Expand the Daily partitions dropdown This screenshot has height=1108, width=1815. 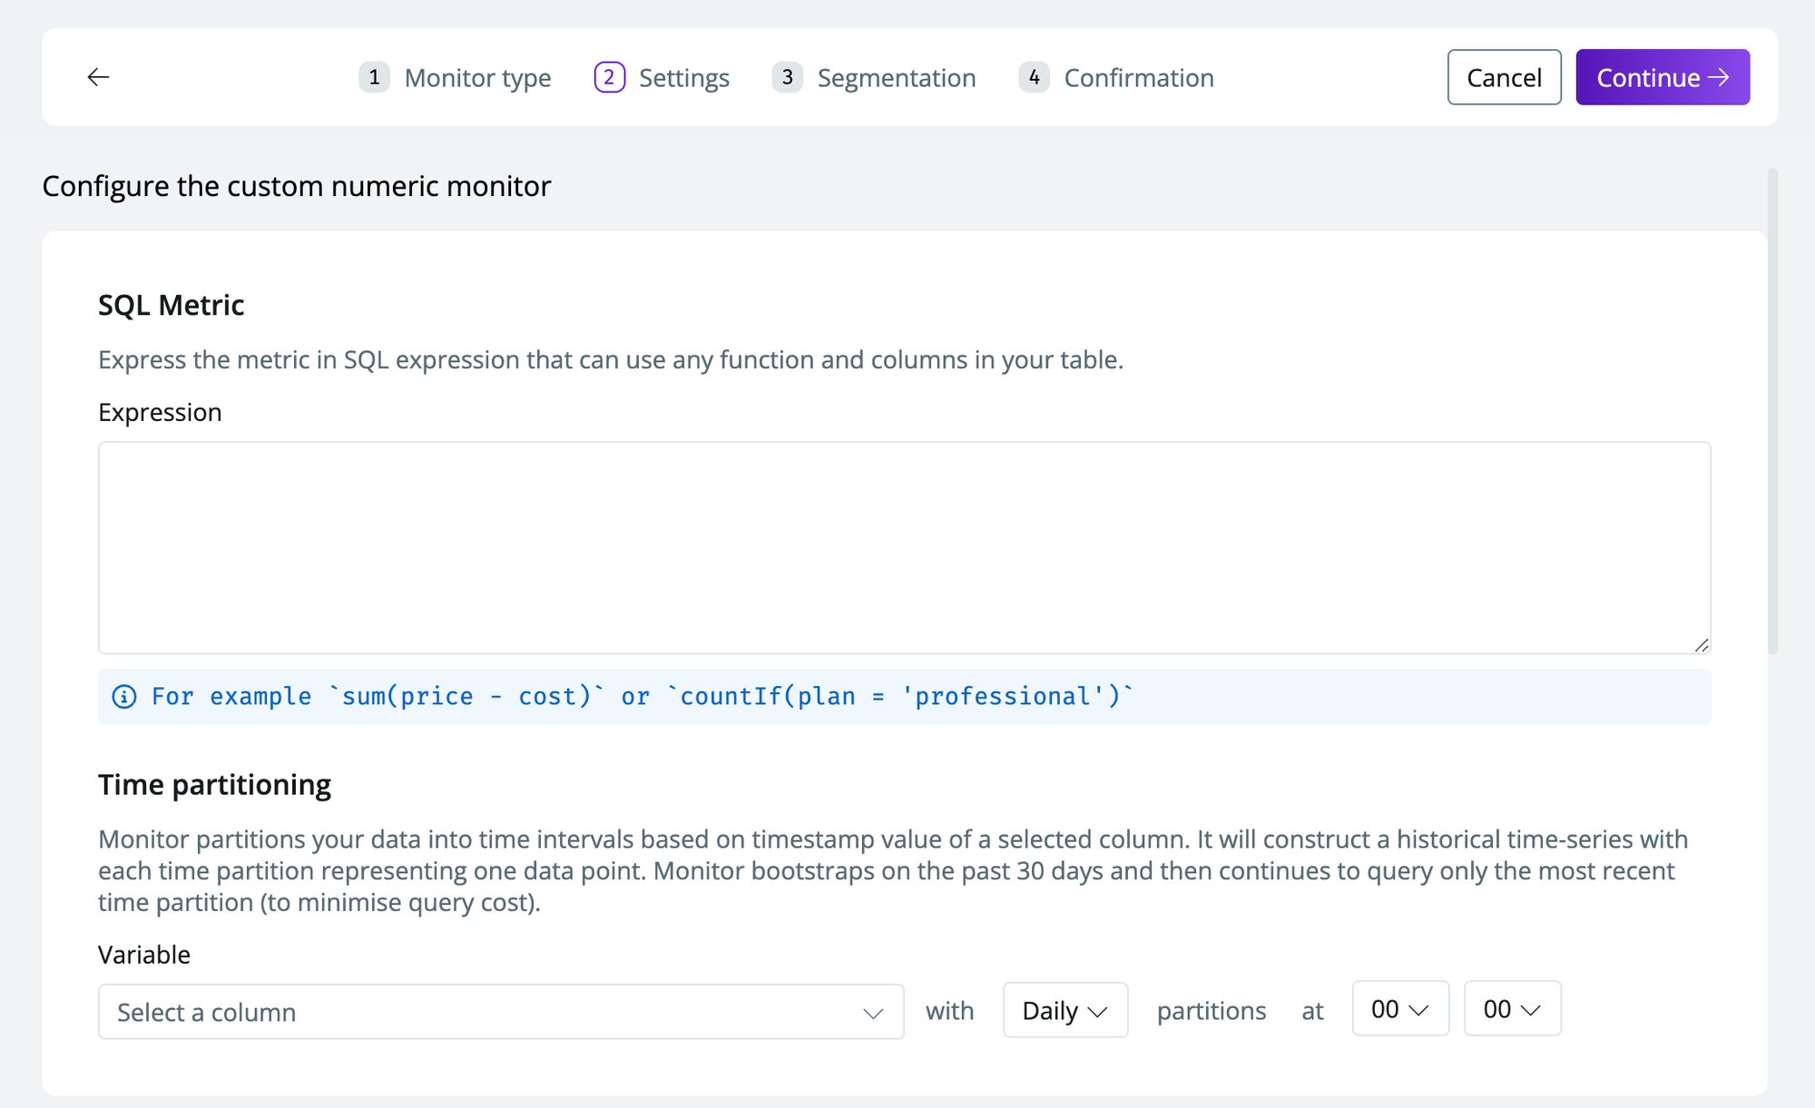click(x=1064, y=1010)
